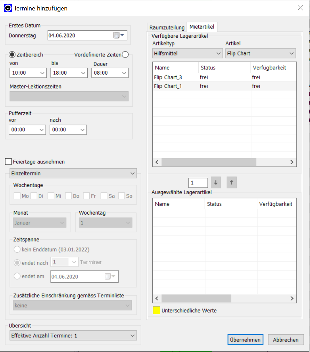
Task: Close the Termine hinzufügen dialog
Action: (x=300, y=8)
